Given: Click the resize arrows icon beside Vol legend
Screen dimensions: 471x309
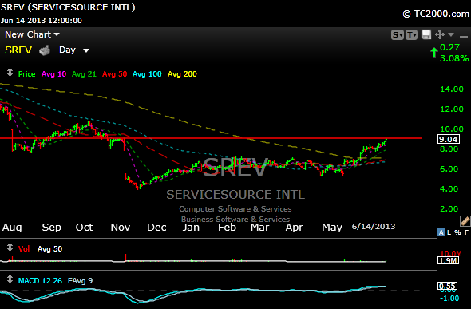Looking at the screenshot, I should tap(10, 248).
